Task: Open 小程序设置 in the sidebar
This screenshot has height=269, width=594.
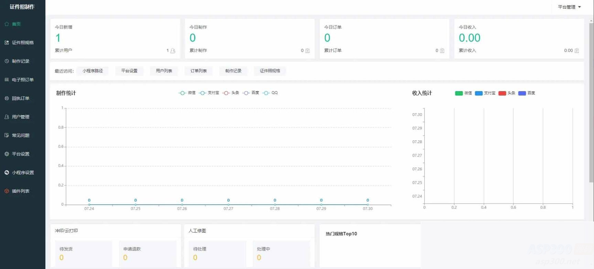Action: coord(23,173)
